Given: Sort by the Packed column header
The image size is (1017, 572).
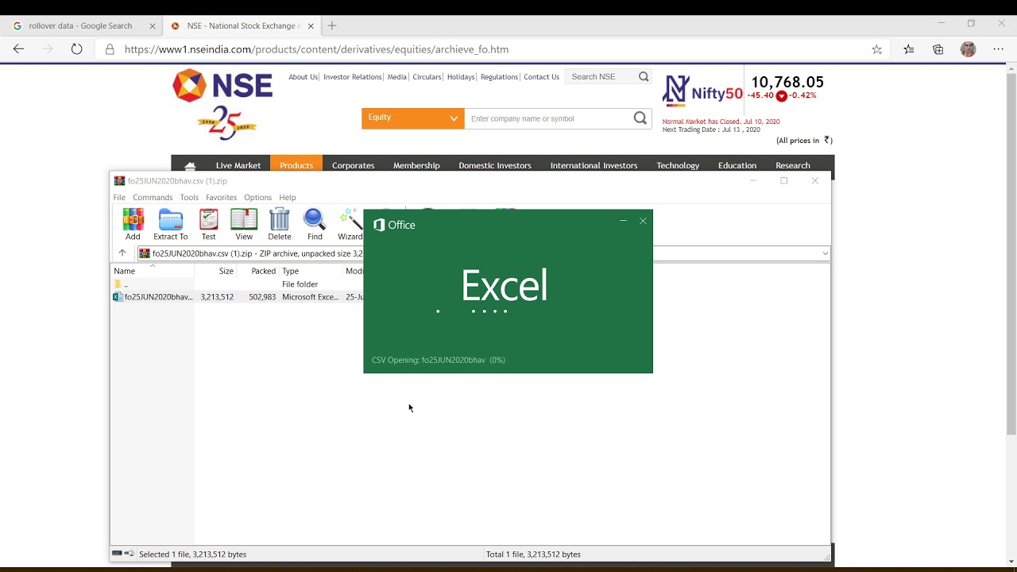Looking at the screenshot, I should (x=258, y=271).
